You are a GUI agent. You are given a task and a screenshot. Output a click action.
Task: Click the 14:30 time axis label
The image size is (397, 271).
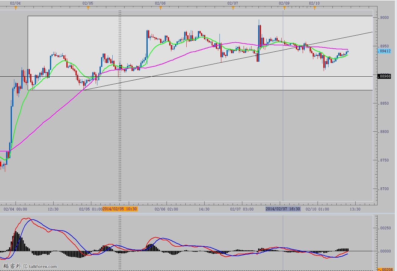[204, 209]
